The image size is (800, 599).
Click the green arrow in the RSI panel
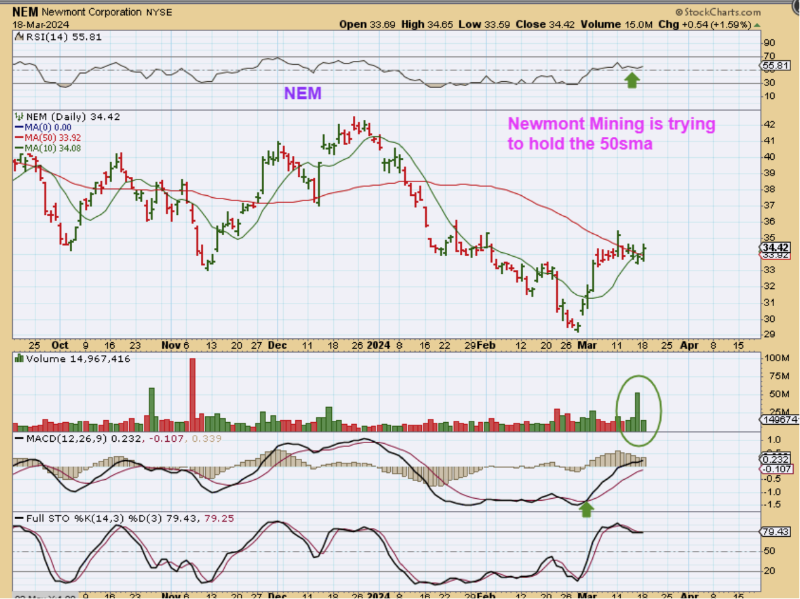632,80
